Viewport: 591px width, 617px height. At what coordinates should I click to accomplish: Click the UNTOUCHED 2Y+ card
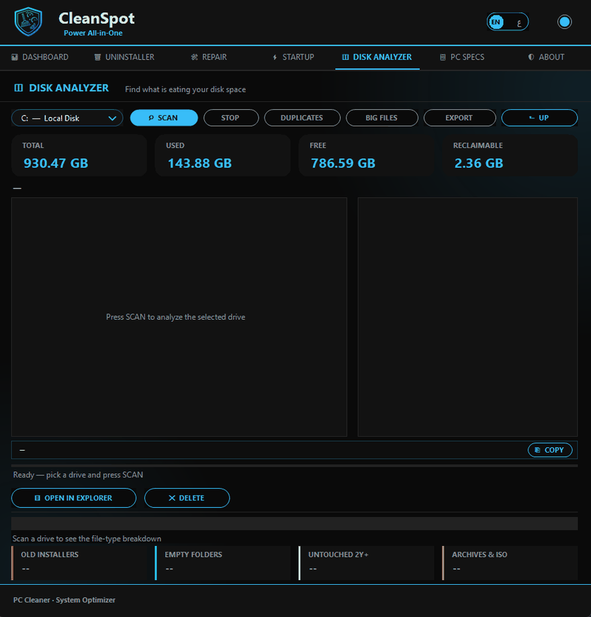[367, 563]
